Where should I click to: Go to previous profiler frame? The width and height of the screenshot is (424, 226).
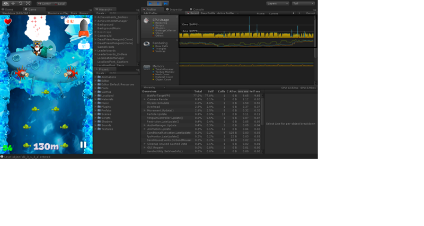(294, 13)
